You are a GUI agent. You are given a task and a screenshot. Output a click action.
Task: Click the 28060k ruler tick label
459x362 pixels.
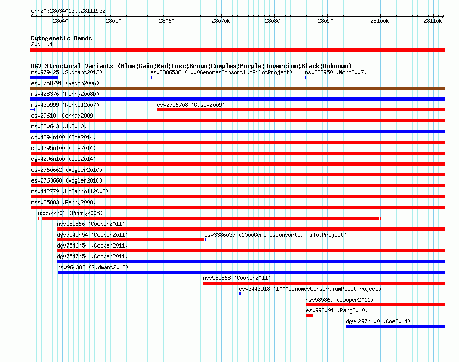pyautogui.click(x=168, y=21)
